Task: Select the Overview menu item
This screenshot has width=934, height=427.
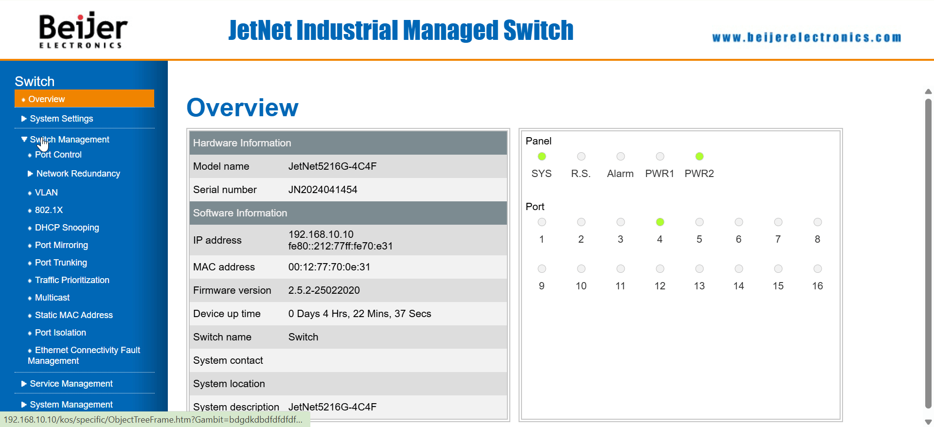Action: tap(84, 99)
